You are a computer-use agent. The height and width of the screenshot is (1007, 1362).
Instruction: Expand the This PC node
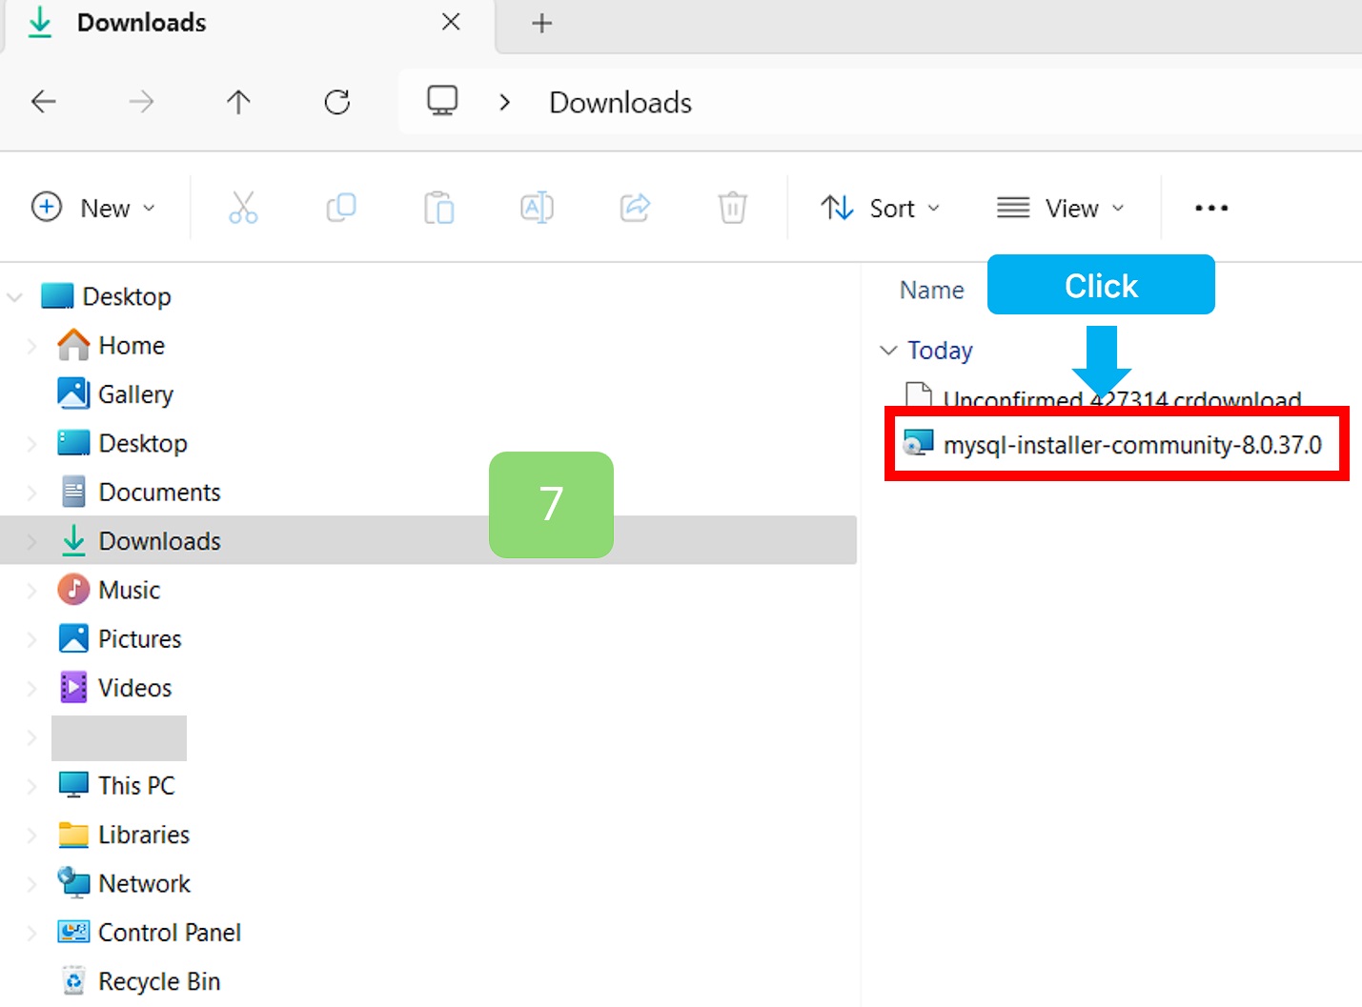[31, 786]
